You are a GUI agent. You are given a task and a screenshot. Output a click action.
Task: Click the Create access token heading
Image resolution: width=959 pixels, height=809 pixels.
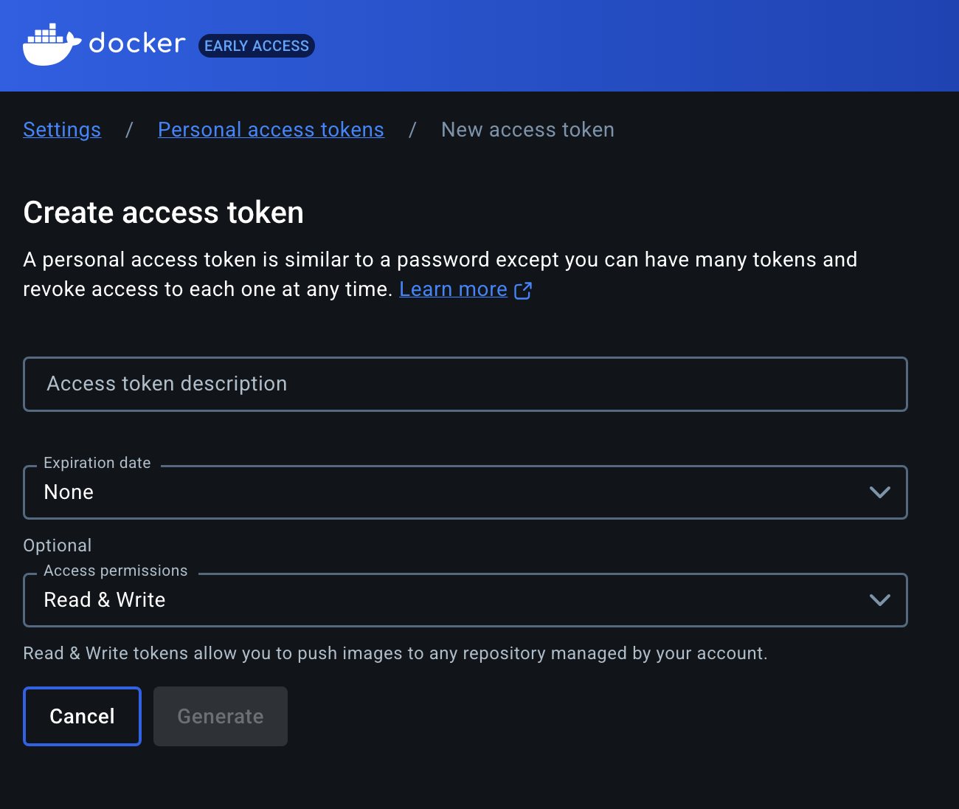(163, 213)
